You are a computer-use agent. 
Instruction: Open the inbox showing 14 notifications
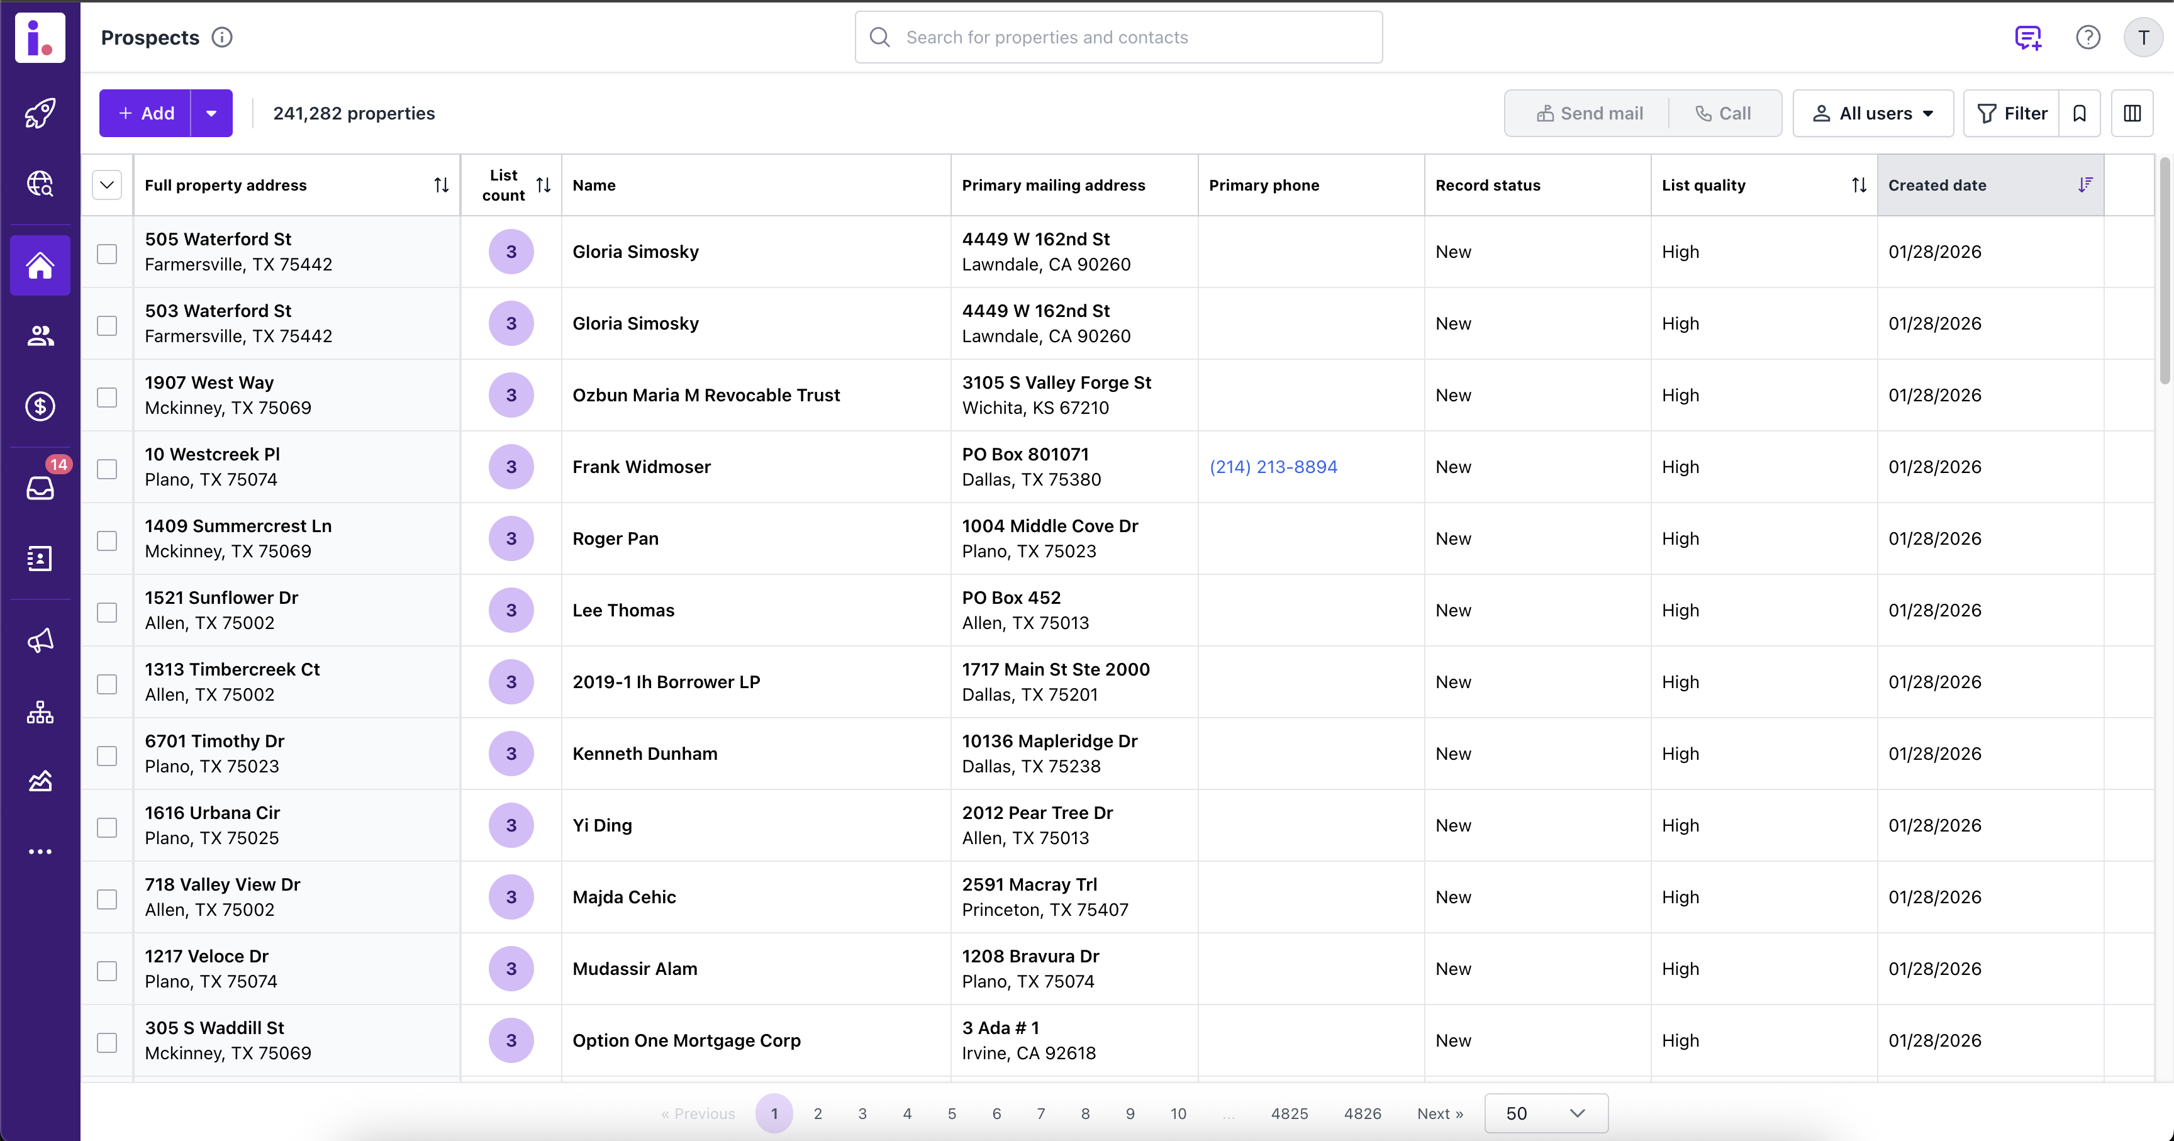click(40, 488)
